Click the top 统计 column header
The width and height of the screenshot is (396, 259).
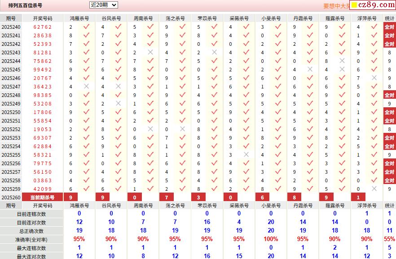(x=389, y=18)
